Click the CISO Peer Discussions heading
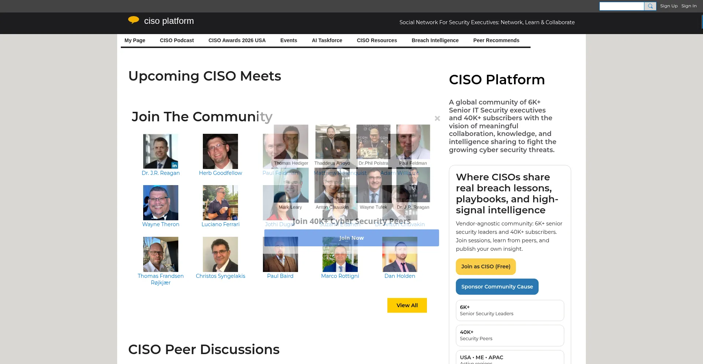The image size is (703, 364). [x=204, y=349]
